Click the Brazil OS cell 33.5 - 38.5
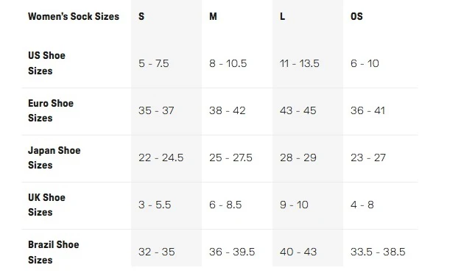This screenshot has width=464, height=276. [378, 252]
